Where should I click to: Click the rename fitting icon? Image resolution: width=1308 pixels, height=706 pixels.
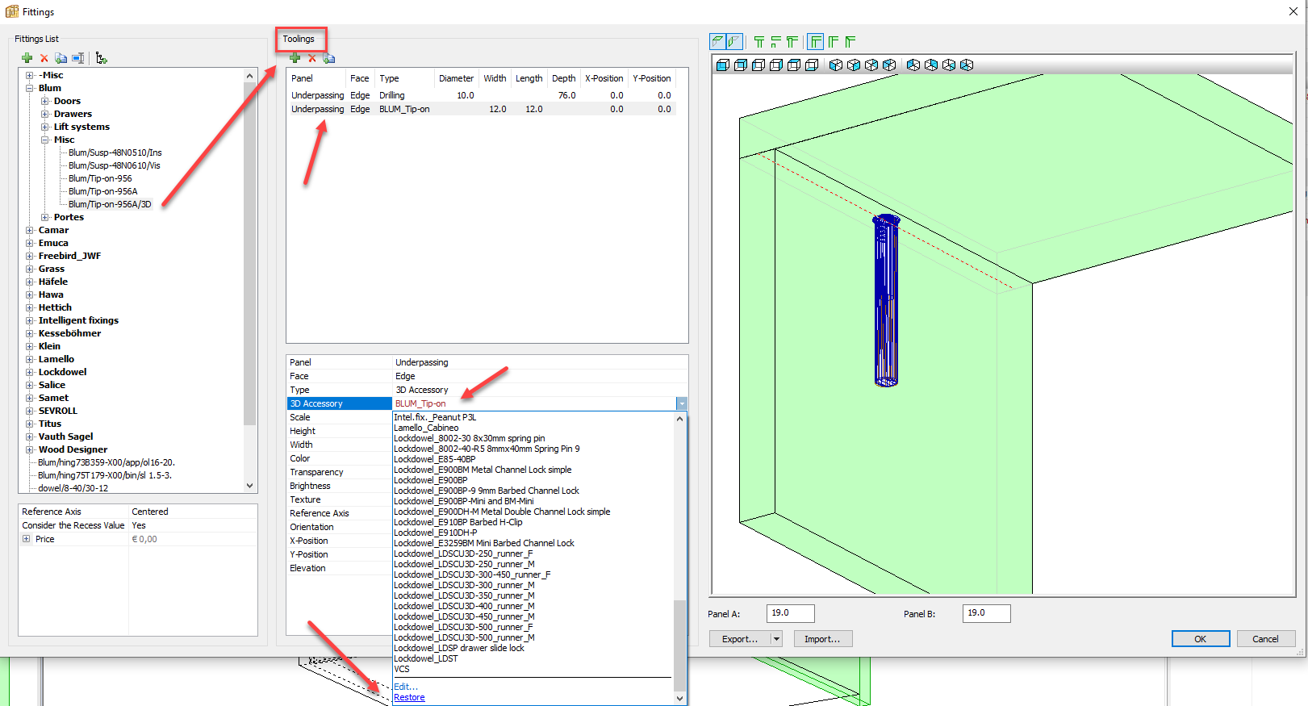pos(78,58)
